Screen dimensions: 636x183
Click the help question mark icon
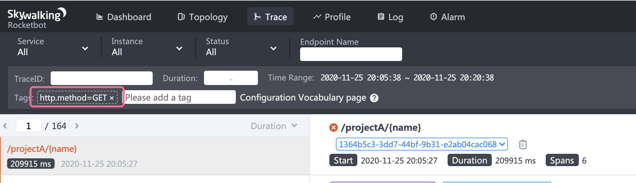(x=374, y=98)
